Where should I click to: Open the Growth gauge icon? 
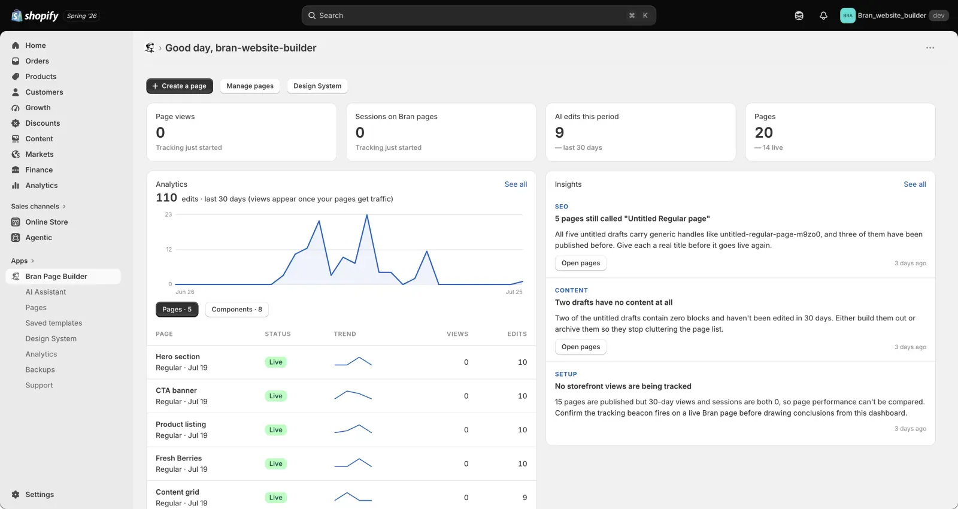pyautogui.click(x=16, y=108)
